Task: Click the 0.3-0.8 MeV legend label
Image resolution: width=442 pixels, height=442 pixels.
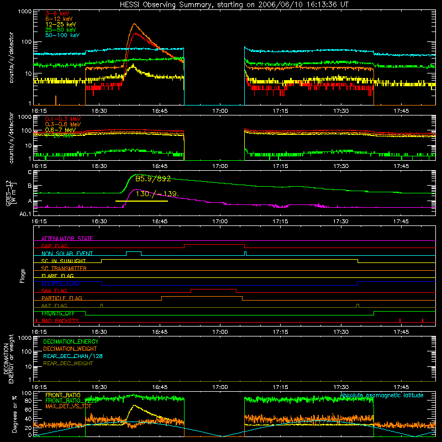Action: tap(63, 124)
